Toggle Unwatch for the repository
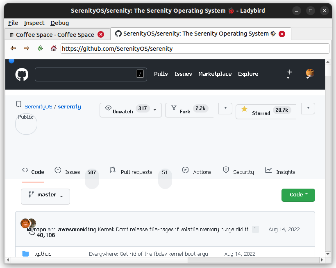Screen dimensions: 336x268 coord(131,110)
